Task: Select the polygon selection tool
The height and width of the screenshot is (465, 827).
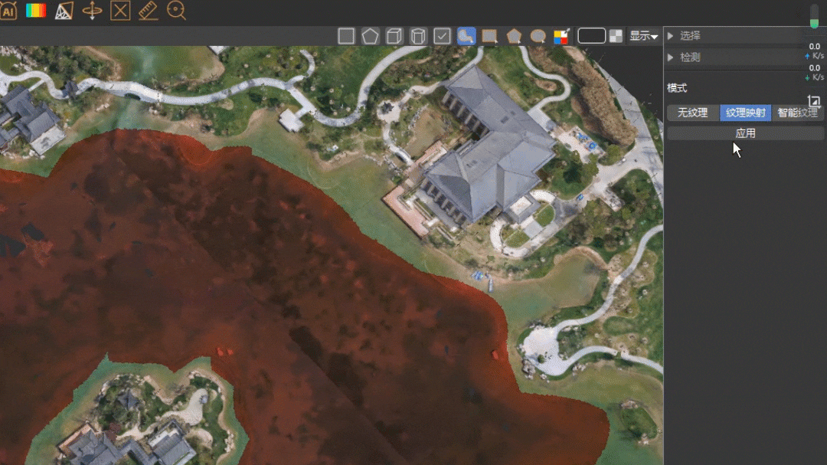Action: pyautogui.click(x=371, y=36)
